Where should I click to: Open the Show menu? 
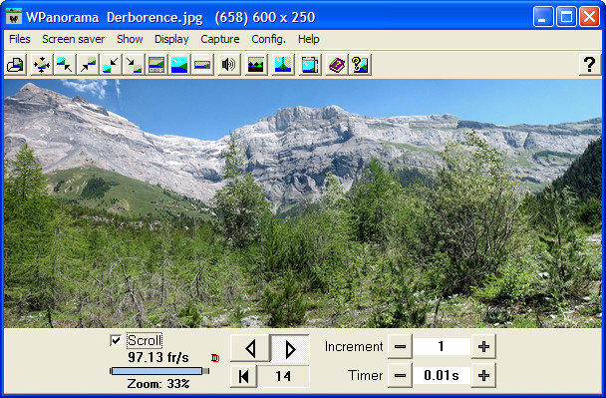[x=130, y=39]
